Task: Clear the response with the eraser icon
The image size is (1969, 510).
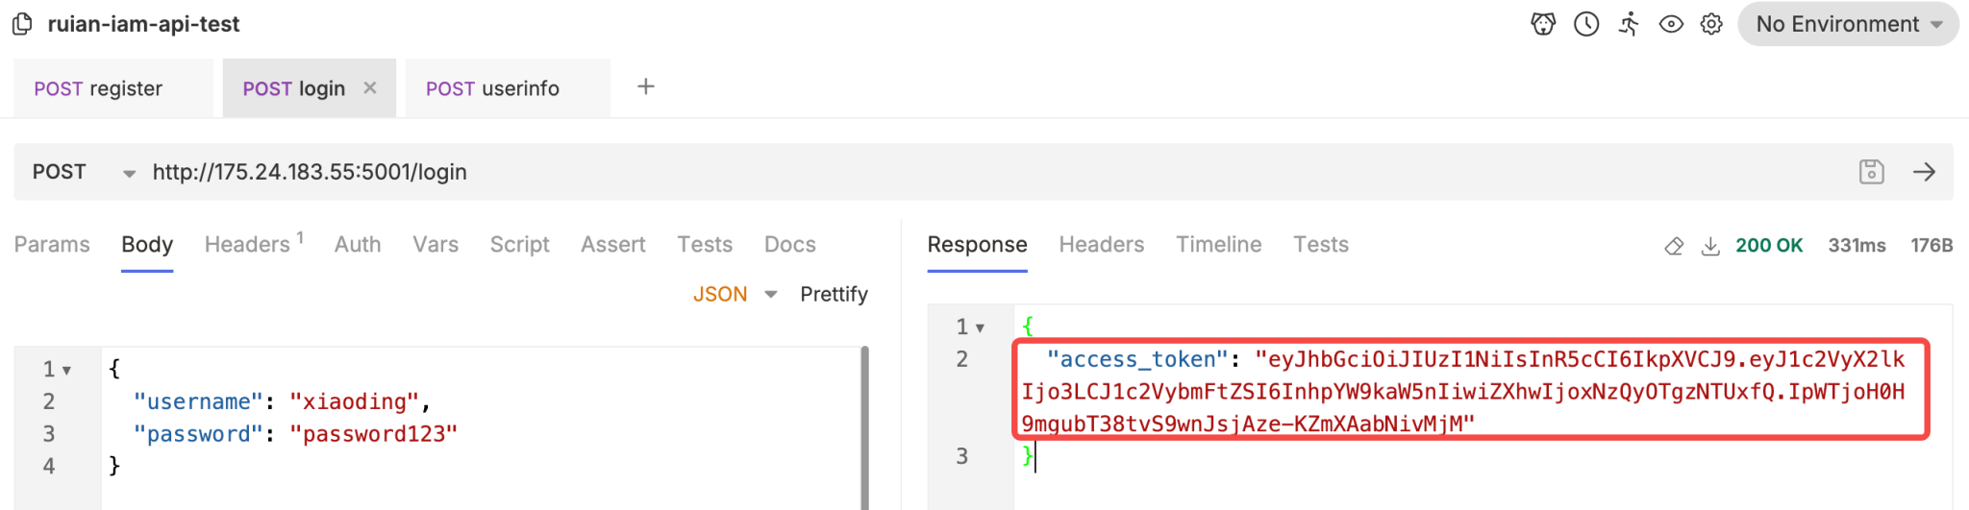Action: [1674, 246]
